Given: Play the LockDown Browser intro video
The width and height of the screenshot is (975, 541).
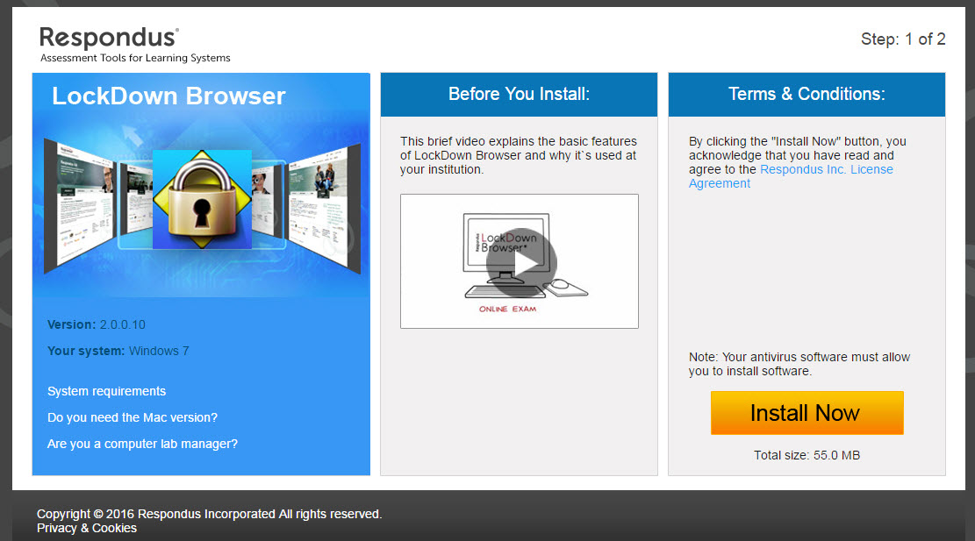Looking at the screenshot, I should [521, 263].
